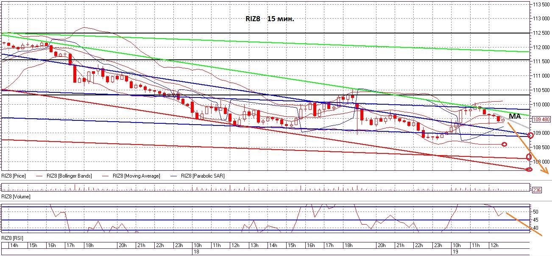Click the 111 000 price axis label
This screenshot has height=256, width=552.
pyautogui.click(x=541, y=76)
